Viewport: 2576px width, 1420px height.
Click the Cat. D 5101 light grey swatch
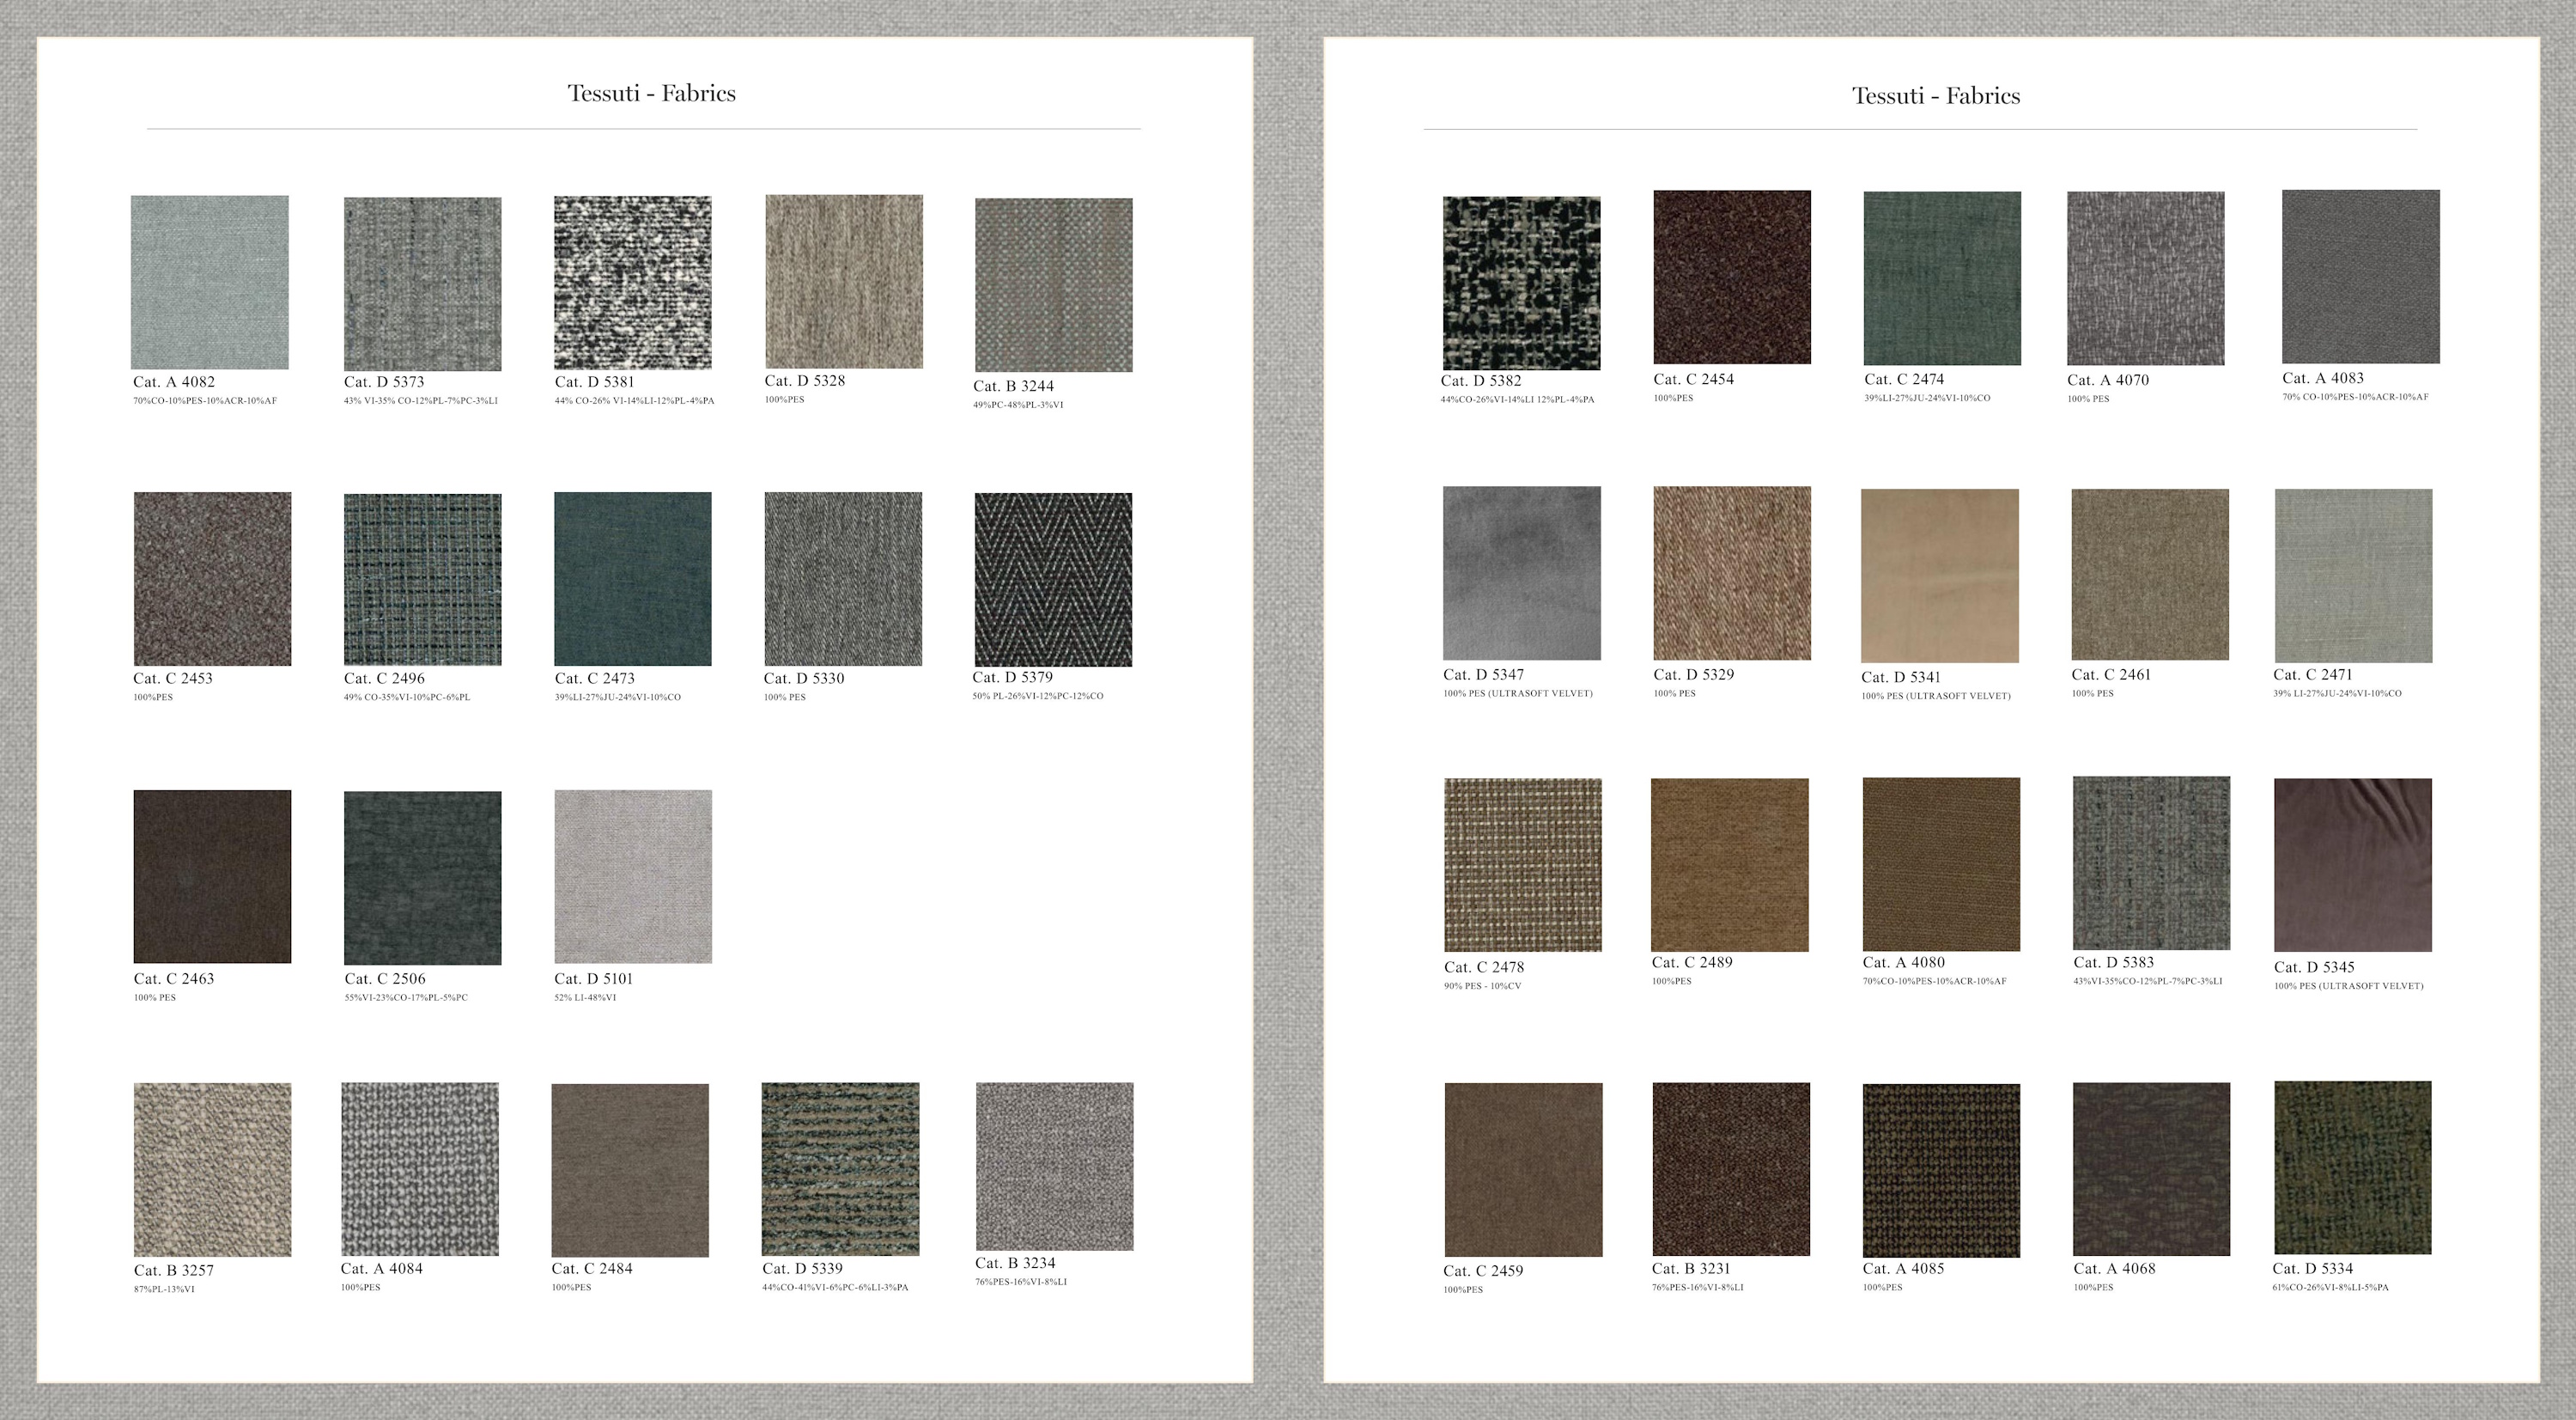[x=632, y=875]
